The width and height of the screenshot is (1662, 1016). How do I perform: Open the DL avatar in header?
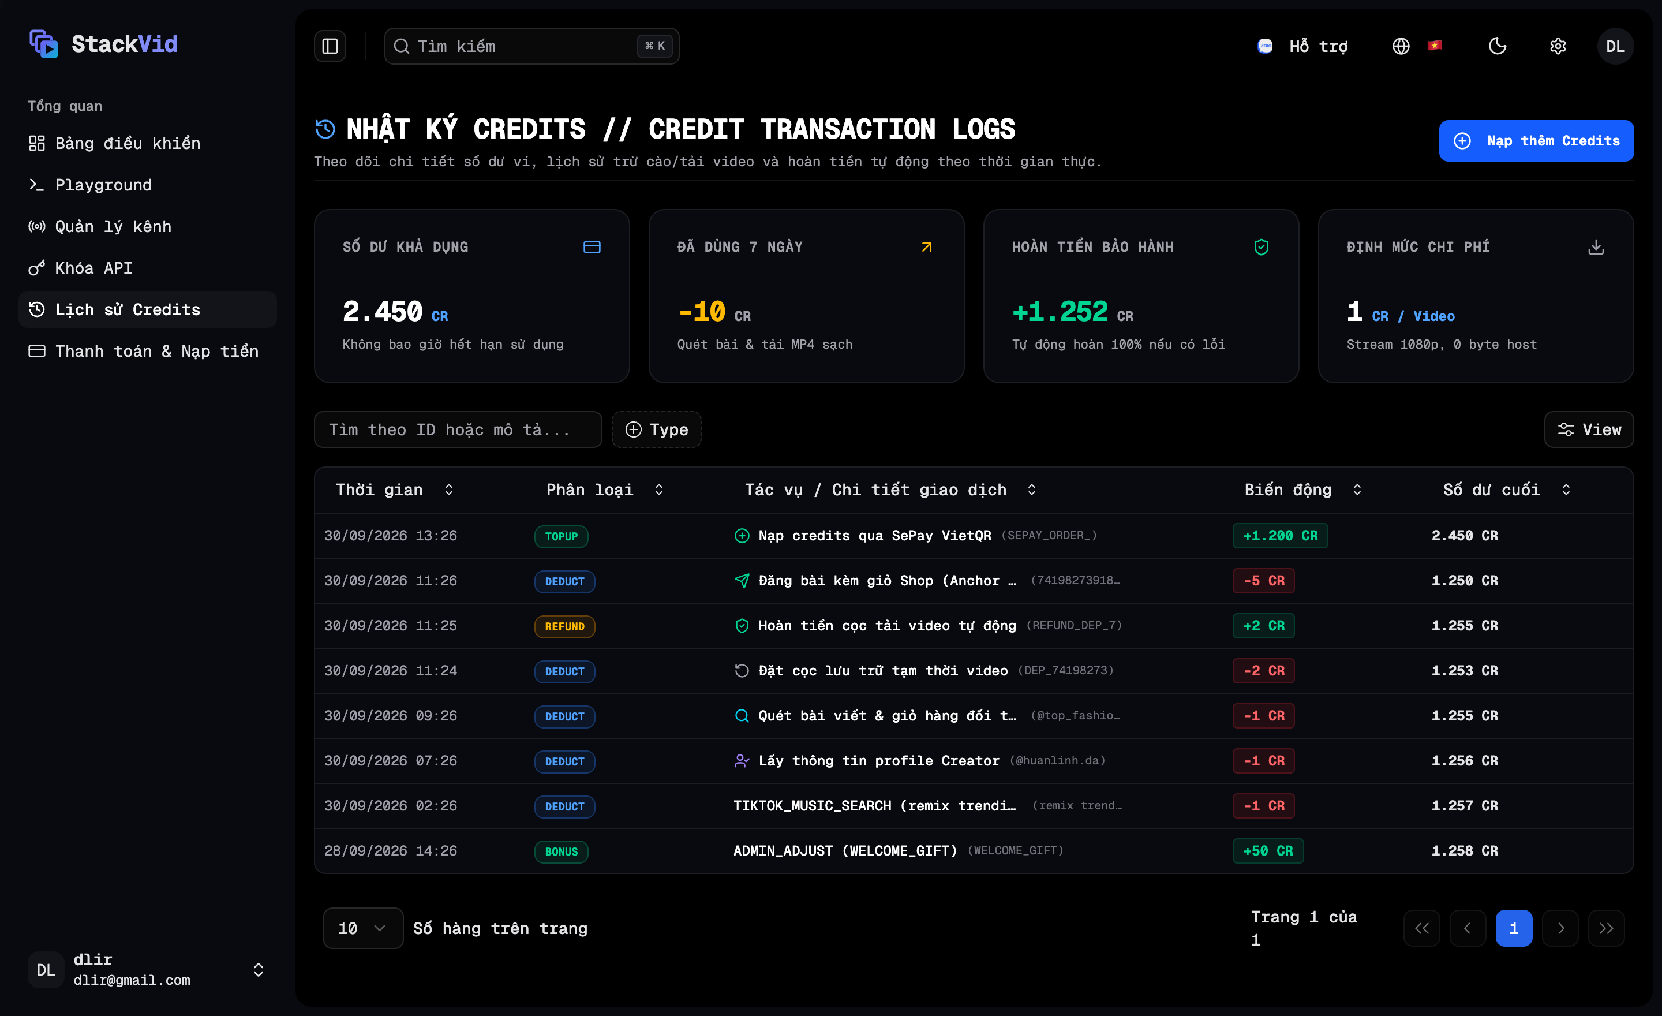pos(1615,46)
